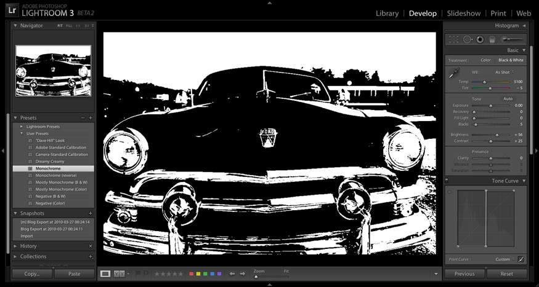Open the toolbar content options dropdown
This screenshot has height=287, width=539.
[436, 273]
